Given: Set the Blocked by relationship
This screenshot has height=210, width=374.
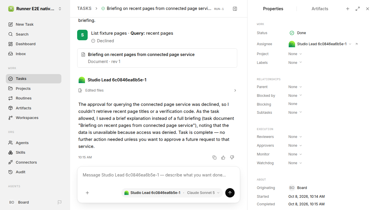Looking at the screenshot, I should point(295,96).
